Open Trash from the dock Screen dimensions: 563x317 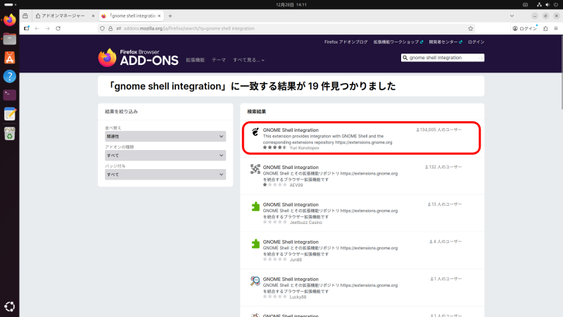pos(10,133)
